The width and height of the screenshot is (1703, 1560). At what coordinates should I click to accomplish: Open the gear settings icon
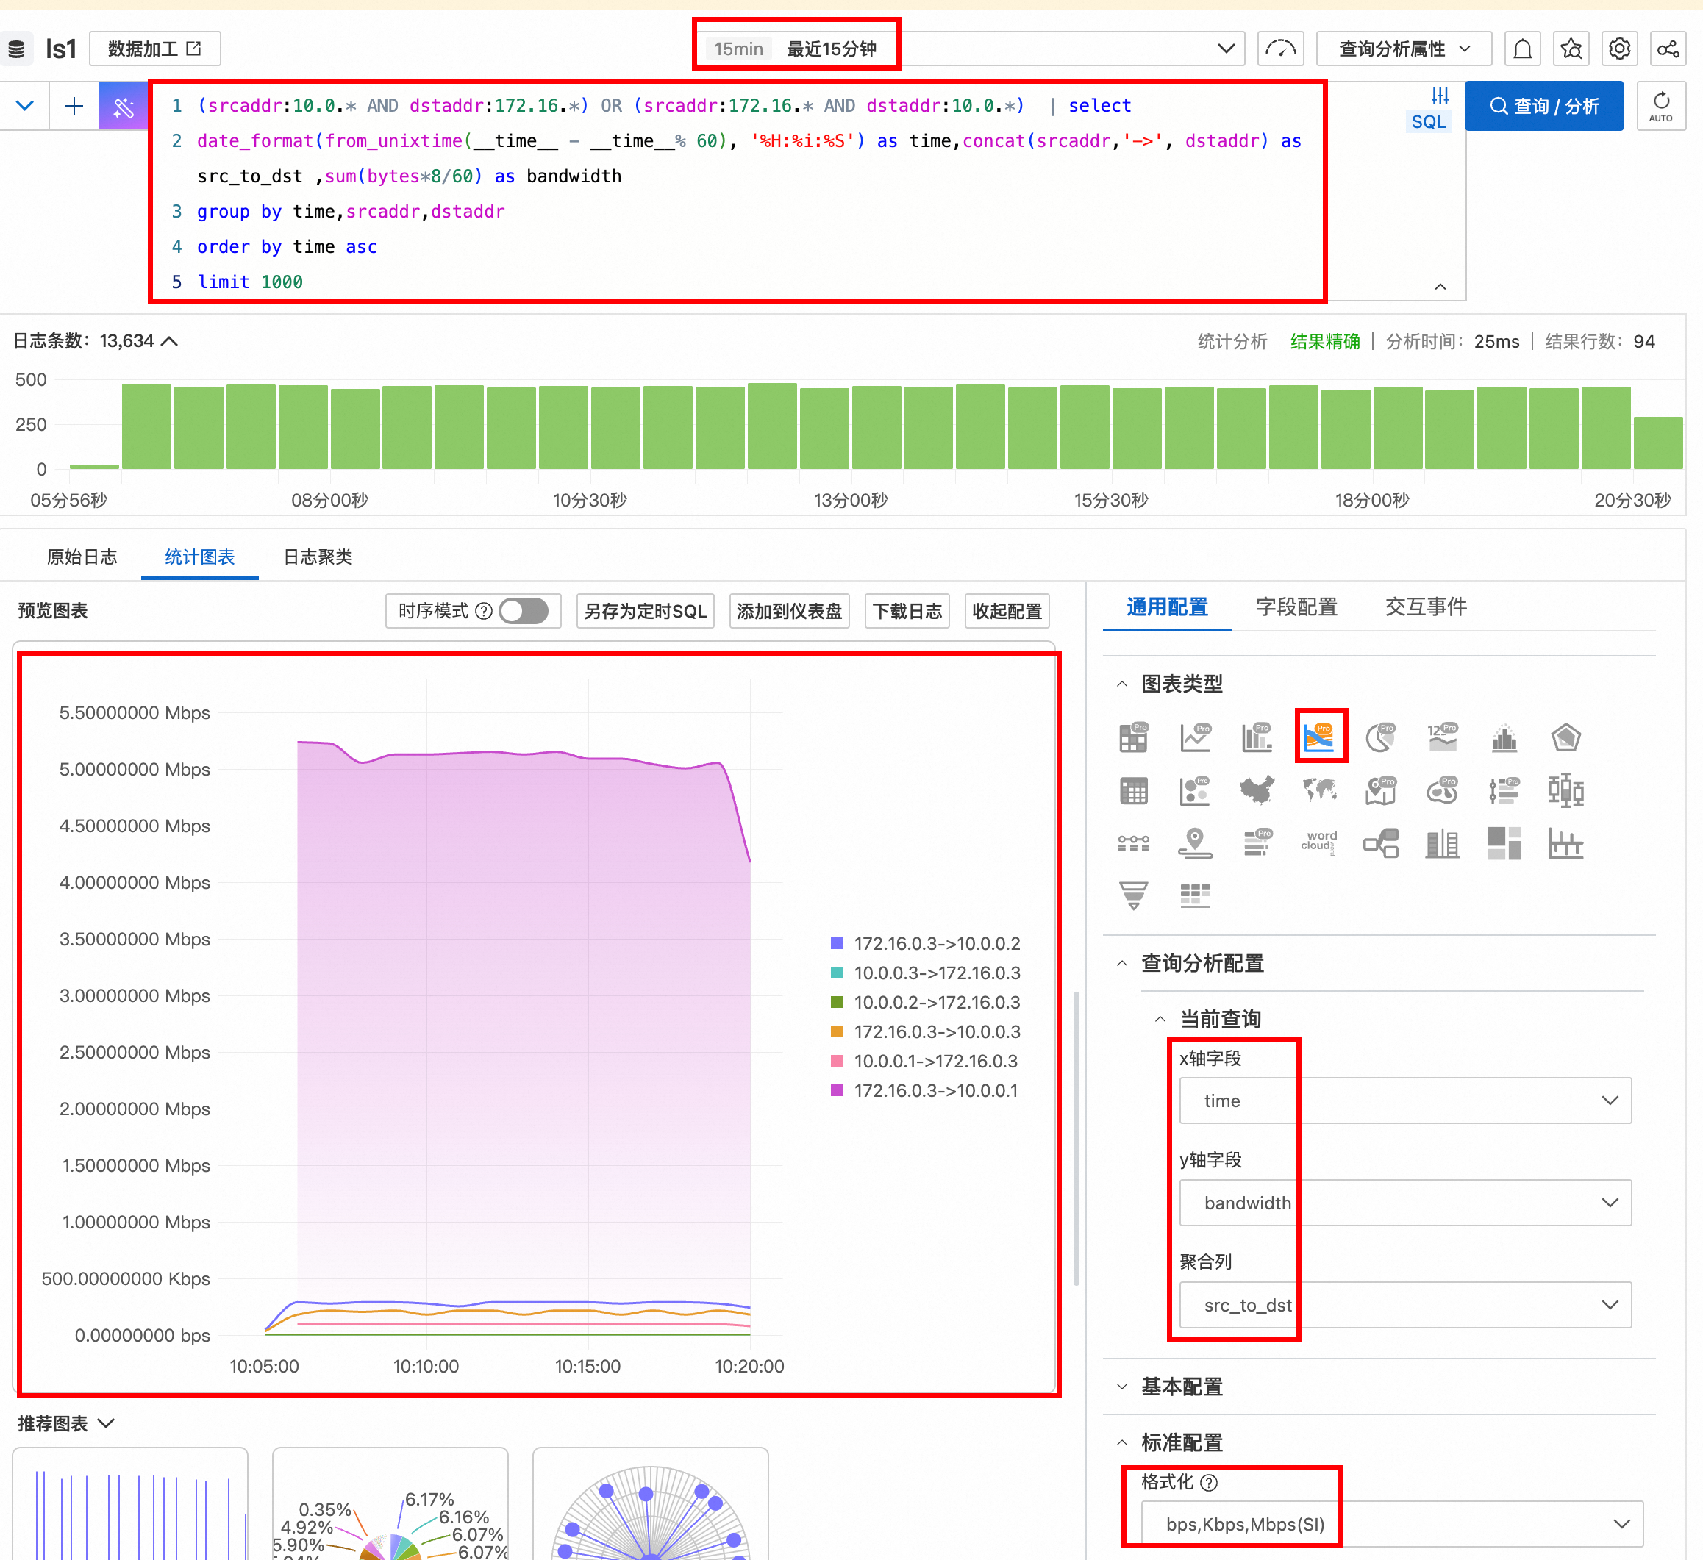tap(1619, 49)
